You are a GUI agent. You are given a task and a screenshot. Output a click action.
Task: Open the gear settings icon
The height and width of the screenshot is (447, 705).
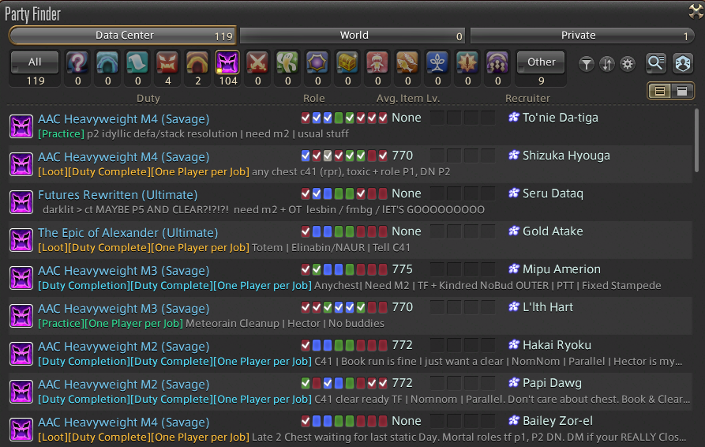click(628, 64)
